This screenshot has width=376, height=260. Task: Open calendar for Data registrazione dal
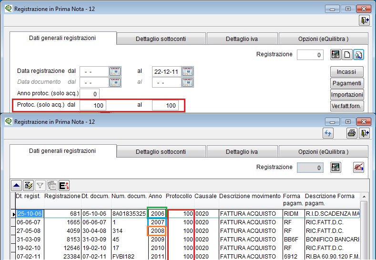tap(115, 71)
